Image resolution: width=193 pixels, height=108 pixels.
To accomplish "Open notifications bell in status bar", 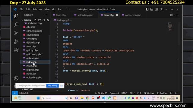I will (176, 93).
